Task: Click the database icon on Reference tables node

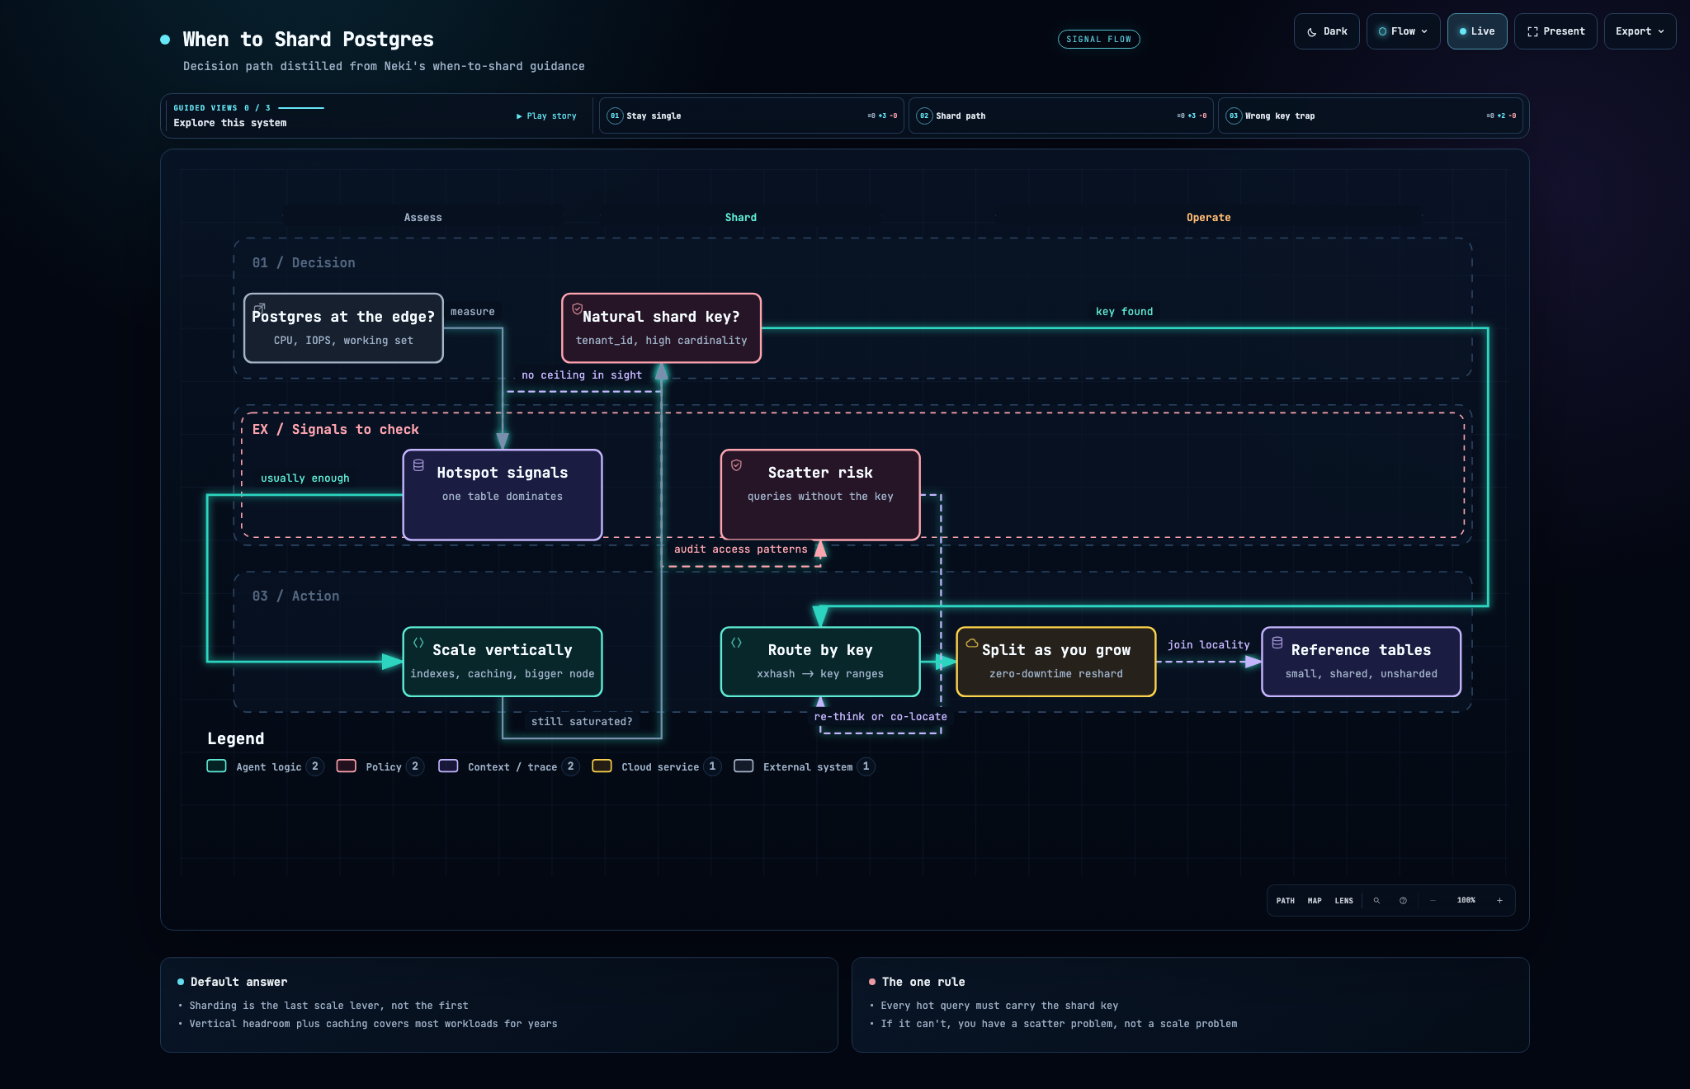Action: pyautogui.click(x=1277, y=643)
